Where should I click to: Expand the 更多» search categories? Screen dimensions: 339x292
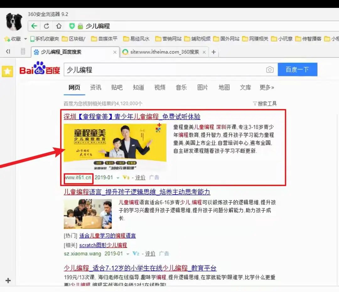pos(267,88)
